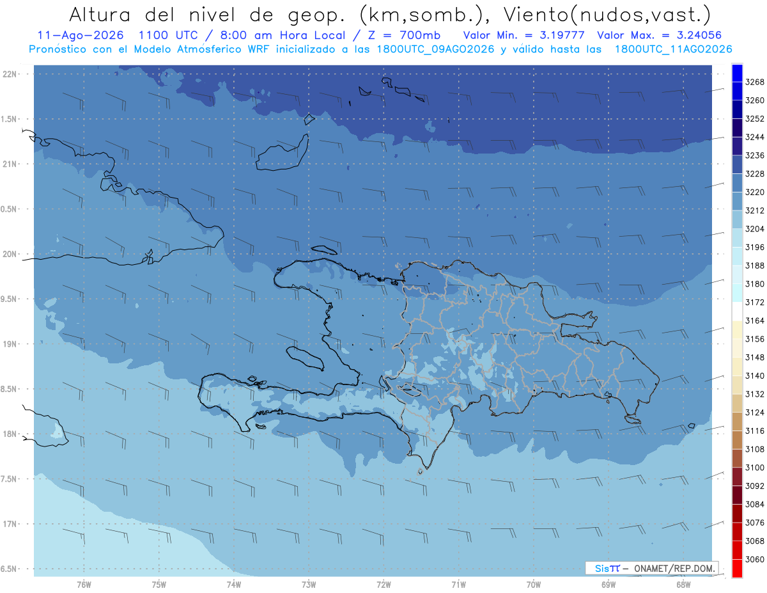Click the "3060" colour scale label
The width and height of the screenshot is (767, 593).
(x=755, y=559)
